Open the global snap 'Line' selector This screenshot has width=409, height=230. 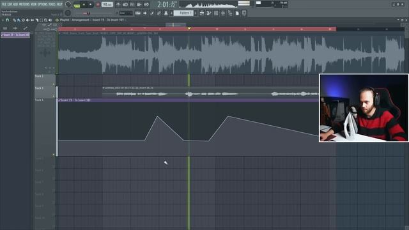click(x=126, y=13)
